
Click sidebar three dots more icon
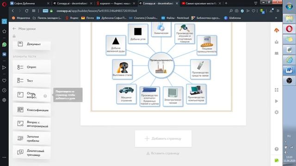(x=4, y=157)
